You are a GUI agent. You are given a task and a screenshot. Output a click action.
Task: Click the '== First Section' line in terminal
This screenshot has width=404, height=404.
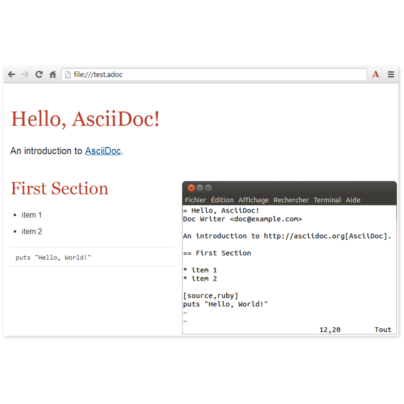click(x=217, y=253)
